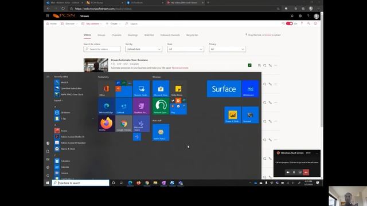Expand the Start menu hamburger navigation
This screenshot has height=206, width=367.
click(48, 77)
